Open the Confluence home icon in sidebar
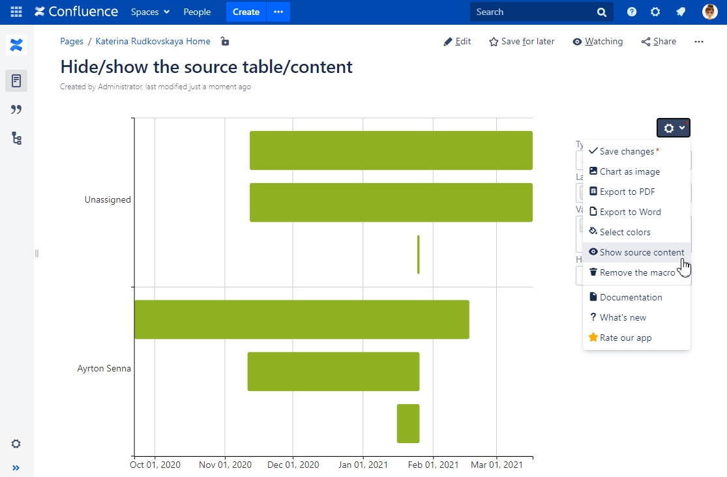The image size is (727, 477). point(16,45)
